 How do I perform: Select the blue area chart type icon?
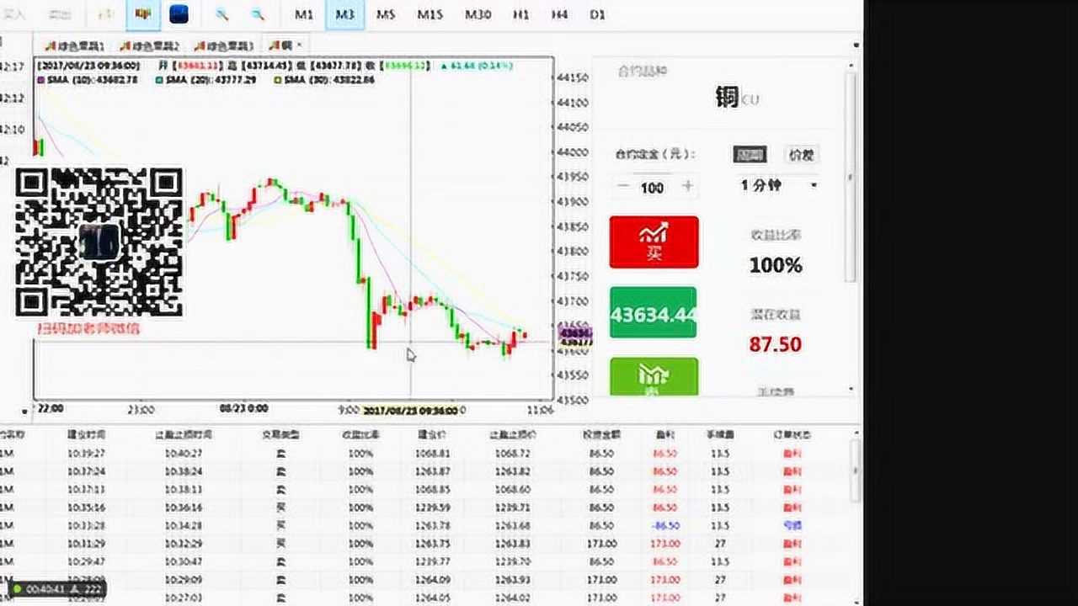tap(179, 14)
